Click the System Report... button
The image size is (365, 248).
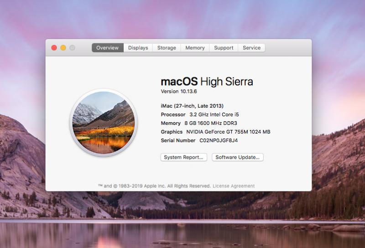[184, 157]
